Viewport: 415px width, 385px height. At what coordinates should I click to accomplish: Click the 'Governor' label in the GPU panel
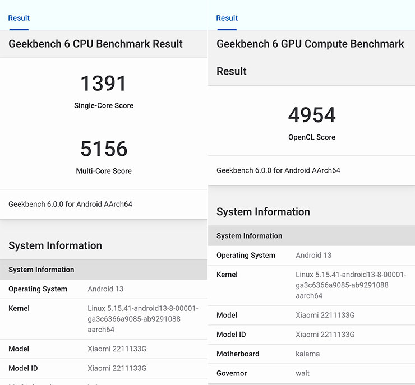coord(232,373)
